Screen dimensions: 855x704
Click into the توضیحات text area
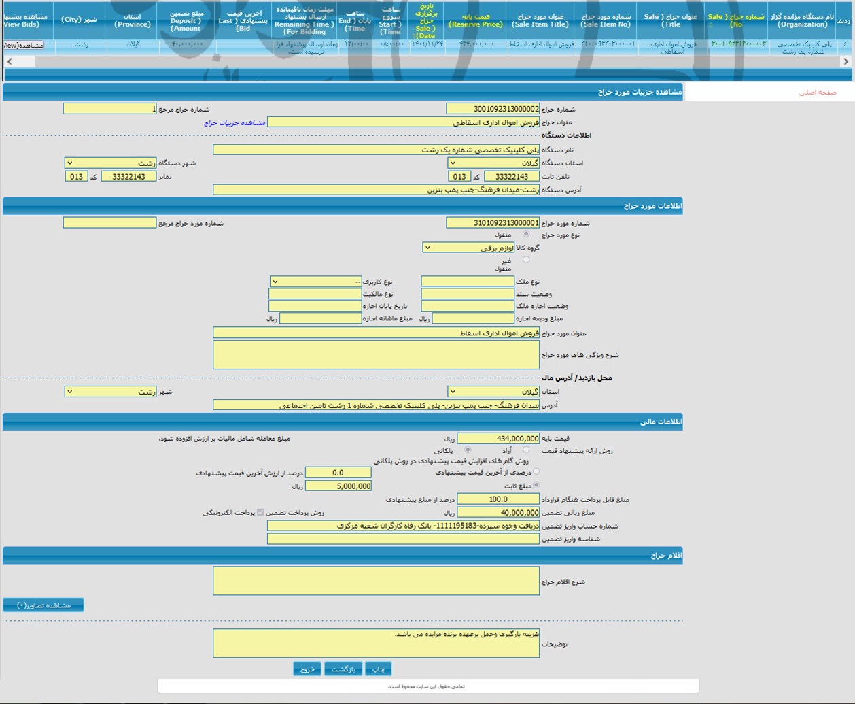pyautogui.click(x=376, y=643)
